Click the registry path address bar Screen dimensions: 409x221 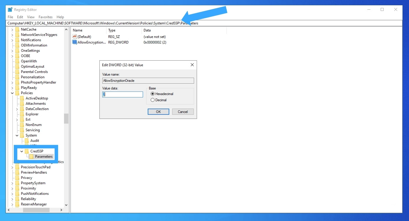[x=204, y=23]
